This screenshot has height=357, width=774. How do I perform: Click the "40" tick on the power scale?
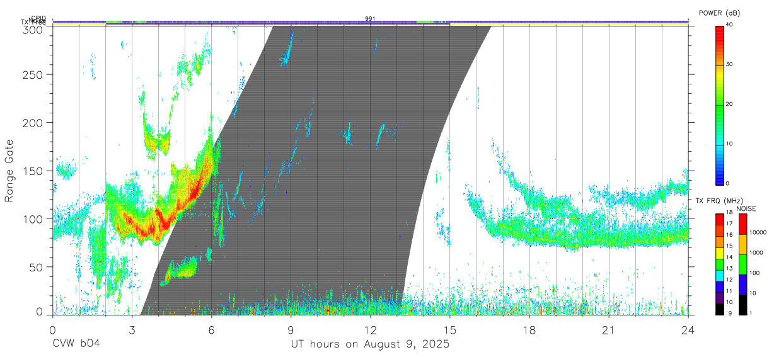[x=729, y=25]
